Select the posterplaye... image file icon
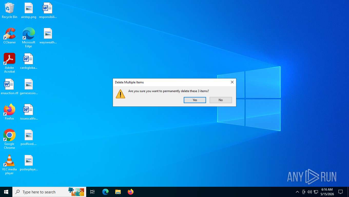 click(29, 163)
